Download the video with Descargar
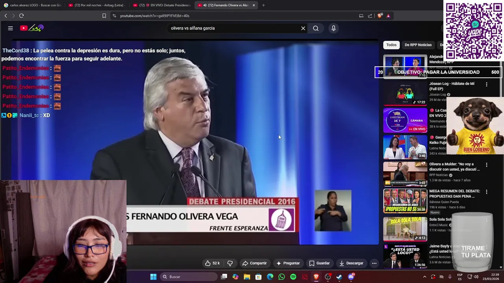 click(x=351, y=263)
